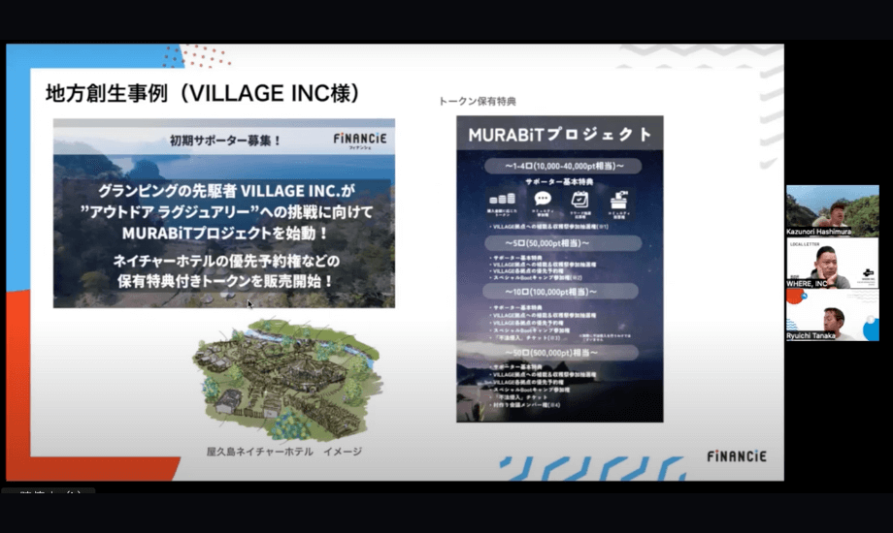Click the FiNANCiE logo on the recruitment banner
This screenshot has height=533, width=893.
pyautogui.click(x=360, y=141)
